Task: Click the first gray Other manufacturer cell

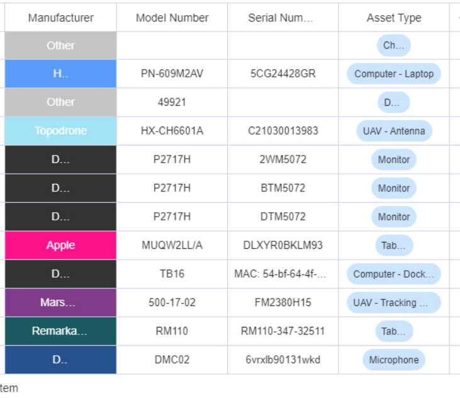Action: click(x=61, y=45)
